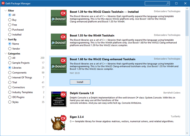Click the Boost 1.39 Win32 Classic Toolchain title
Screen dimensions: 190x136
[x=104, y=12]
